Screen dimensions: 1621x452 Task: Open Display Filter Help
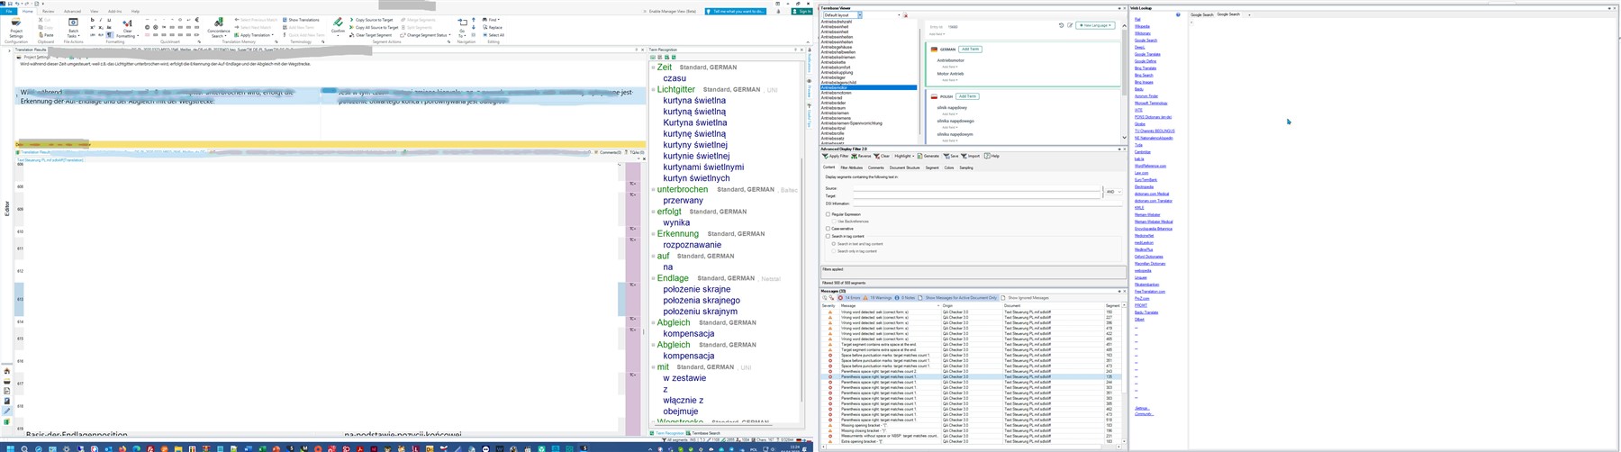pos(992,156)
